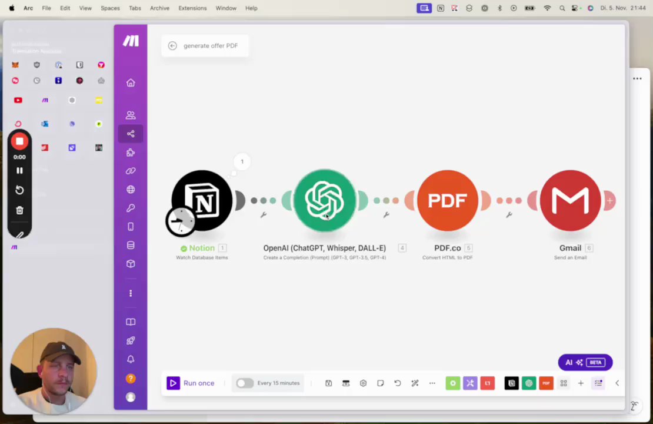The height and width of the screenshot is (424, 653).
Task: Open the Archive menu
Action: [159, 8]
